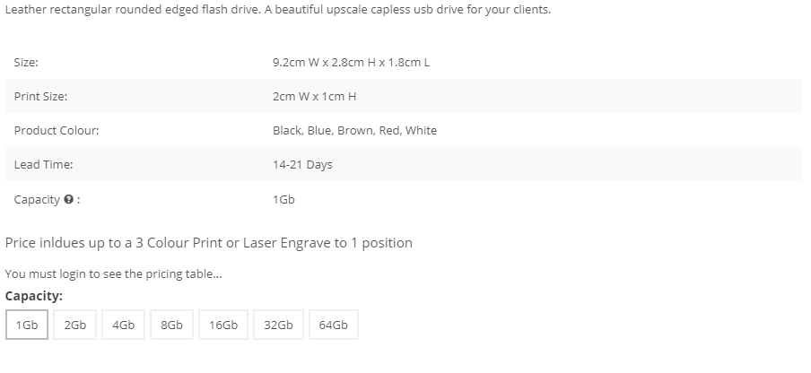Image resolution: width=811 pixels, height=373 pixels.
Task: Pick the 8Gb capacity button
Action: click(x=171, y=325)
